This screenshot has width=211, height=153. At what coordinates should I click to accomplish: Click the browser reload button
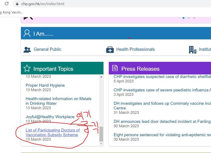pyautogui.click(x=6, y=4)
